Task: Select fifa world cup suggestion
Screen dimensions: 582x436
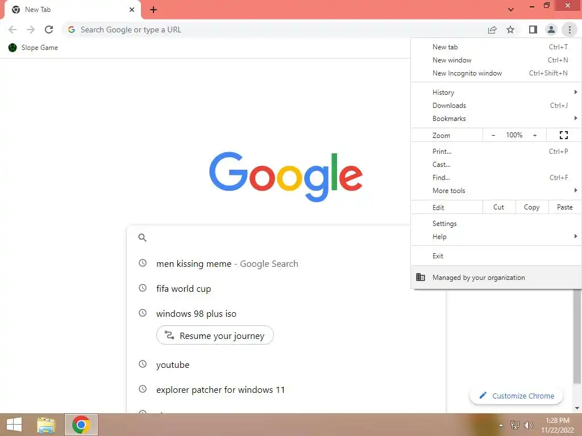Action: pyautogui.click(x=184, y=288)
